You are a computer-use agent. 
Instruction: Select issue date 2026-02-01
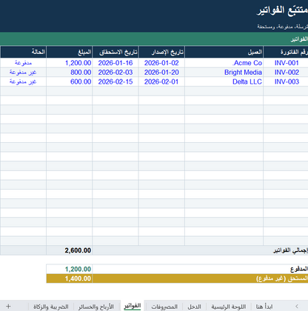(x=161, y=81)
